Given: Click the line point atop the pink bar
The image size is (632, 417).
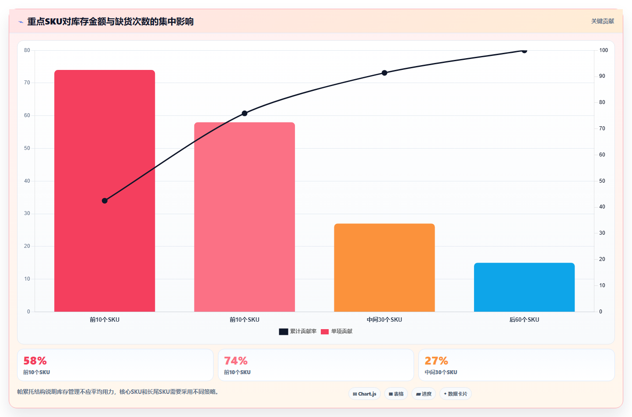Looking at the screenshot, I should [x=245, y=113].
